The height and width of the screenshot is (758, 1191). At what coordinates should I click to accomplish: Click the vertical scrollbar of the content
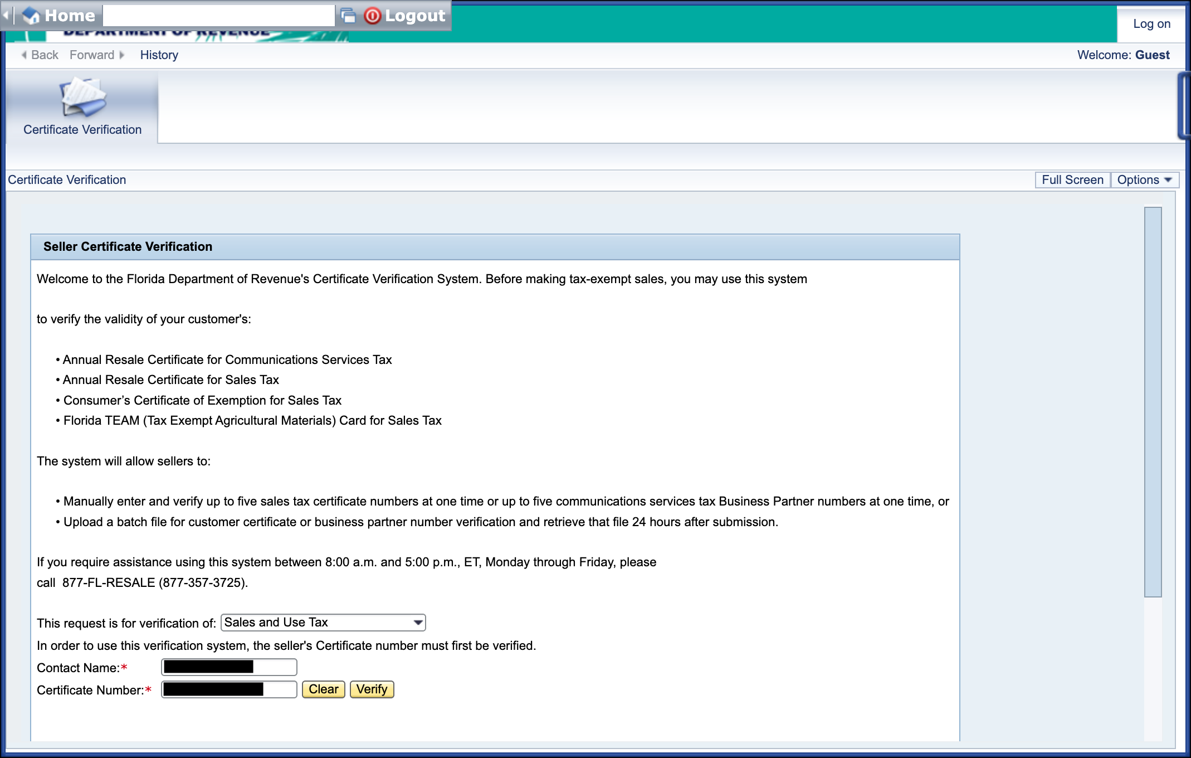(1153, 402)
